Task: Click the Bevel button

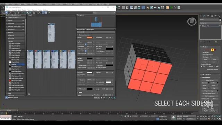Action: [x=204, y=85]
